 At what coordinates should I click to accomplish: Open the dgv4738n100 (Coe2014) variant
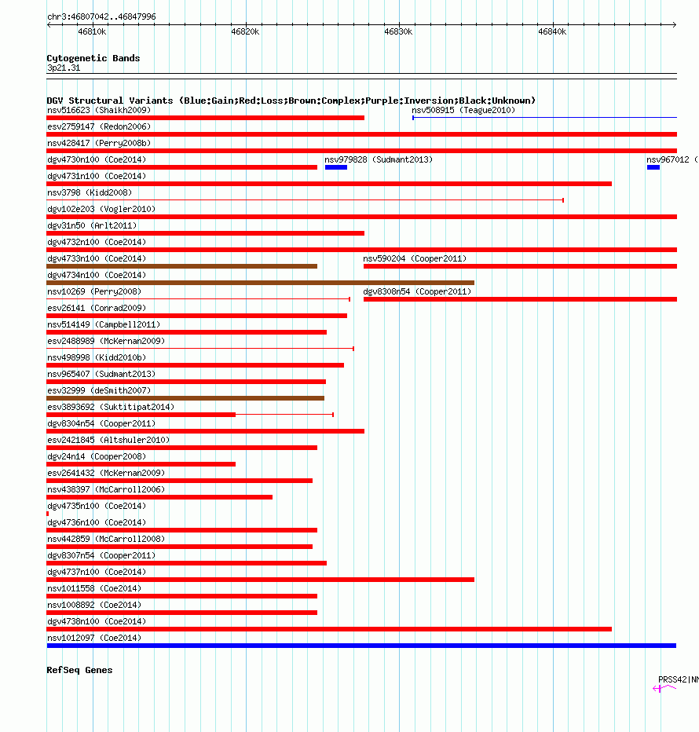pos(97,621)
